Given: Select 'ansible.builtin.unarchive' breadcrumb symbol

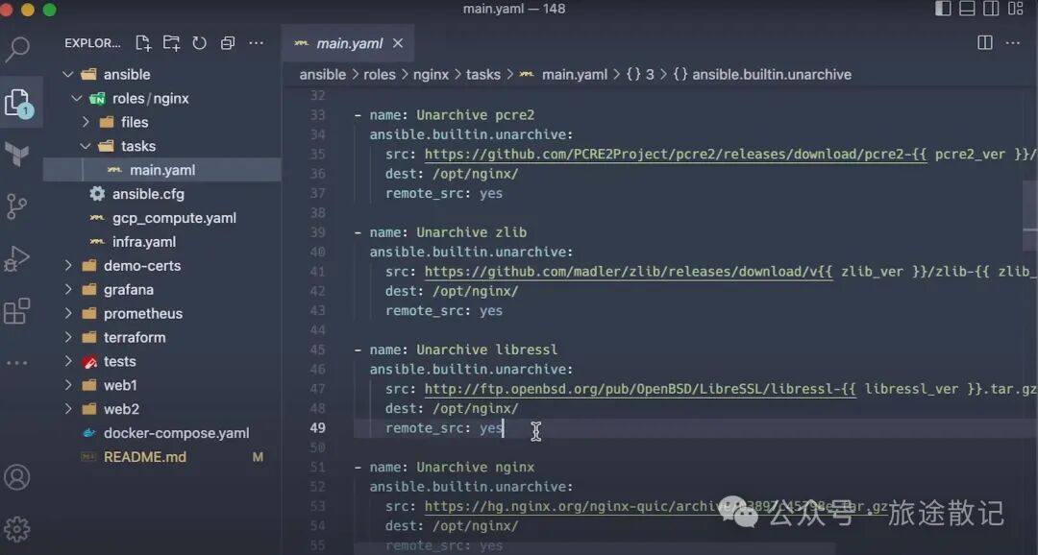Looking at the screenshot, I should tap(772, 75).
